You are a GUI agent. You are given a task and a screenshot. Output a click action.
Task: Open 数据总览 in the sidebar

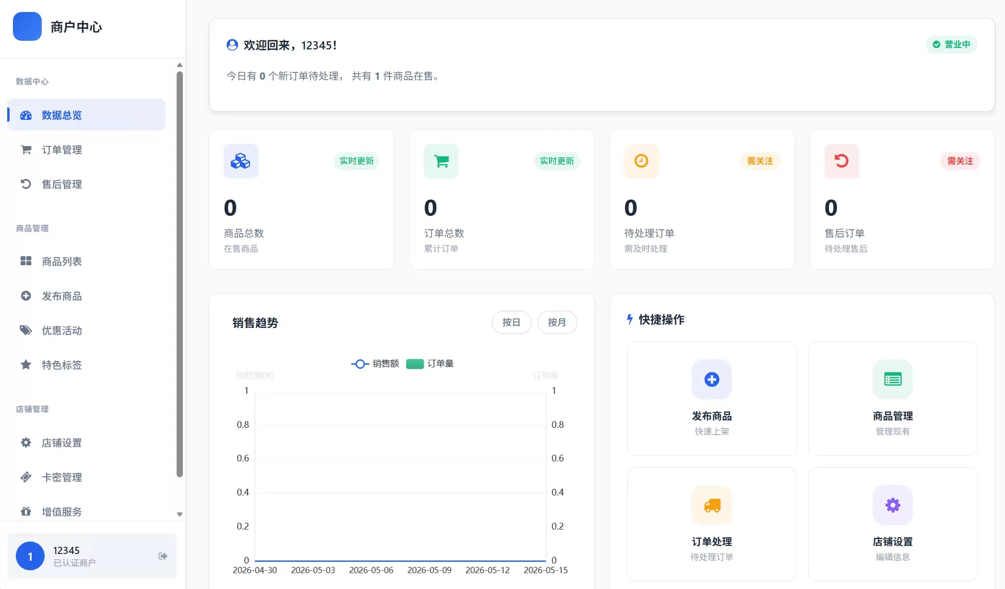tap(86, 115)
